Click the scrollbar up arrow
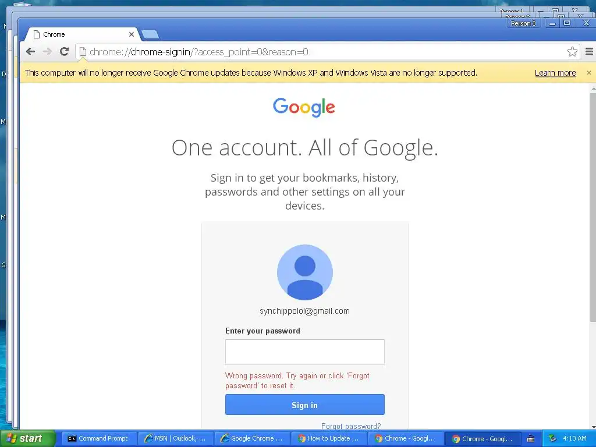Viewport: 596px width, 447px height. click(x=593, y=88)
